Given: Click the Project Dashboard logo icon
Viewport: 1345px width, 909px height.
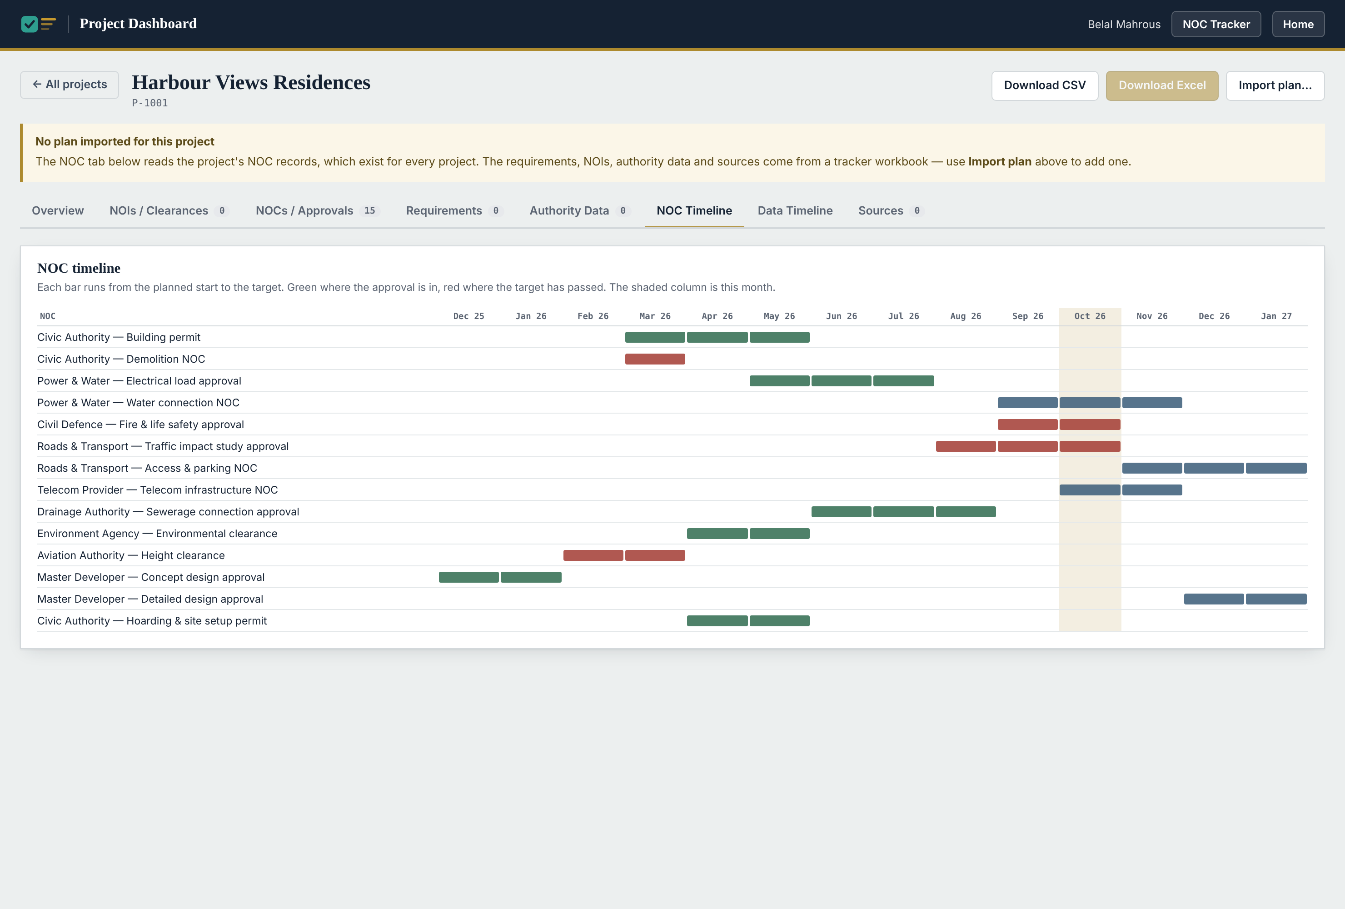Looking at the screenshot, I should pos(38,24).
